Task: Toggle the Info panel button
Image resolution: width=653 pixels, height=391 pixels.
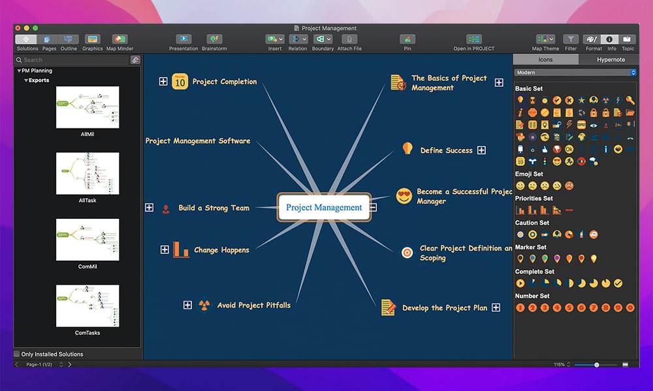Action: [611, 39]
